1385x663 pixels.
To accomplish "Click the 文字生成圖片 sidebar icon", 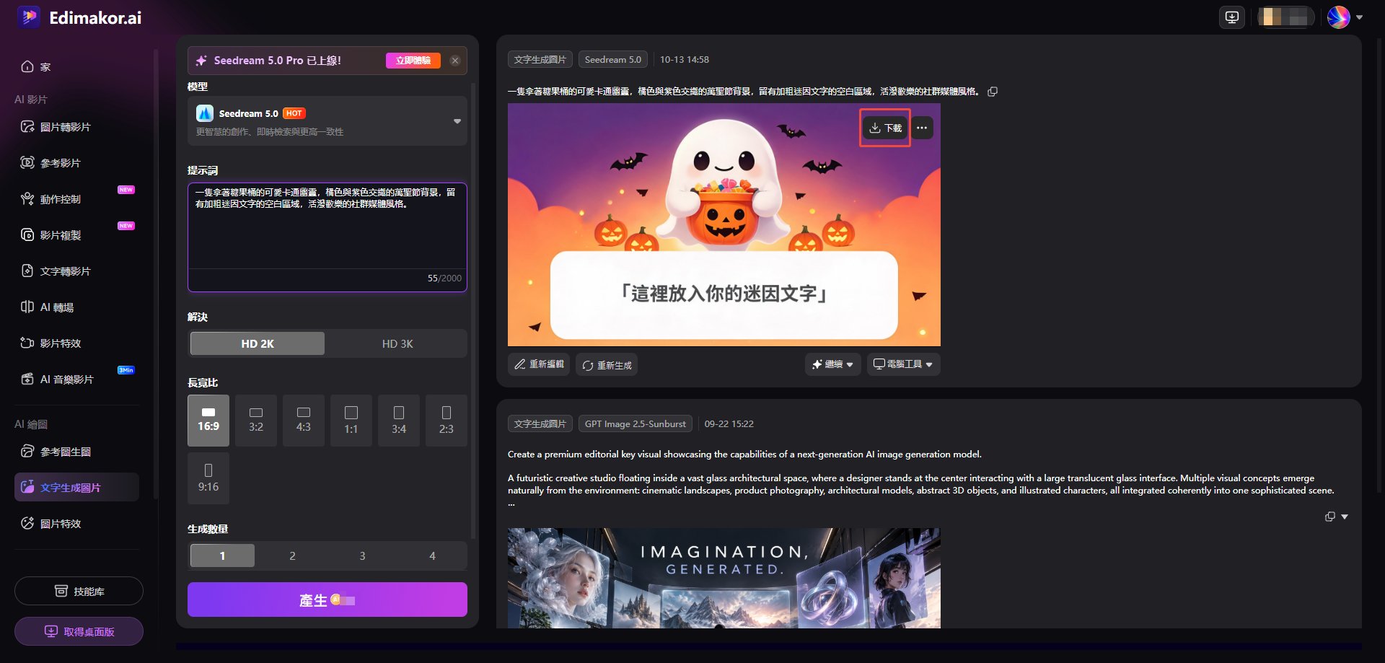I will tap(27, 487).
